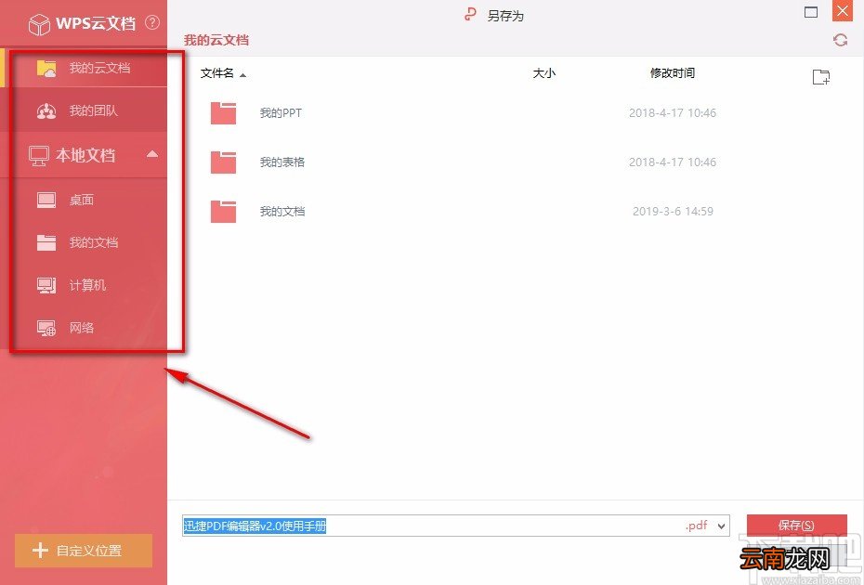Click date 2018-4-17 10:46 of 我的PPT
The image size is (864, 585).
tap(673, 113)
